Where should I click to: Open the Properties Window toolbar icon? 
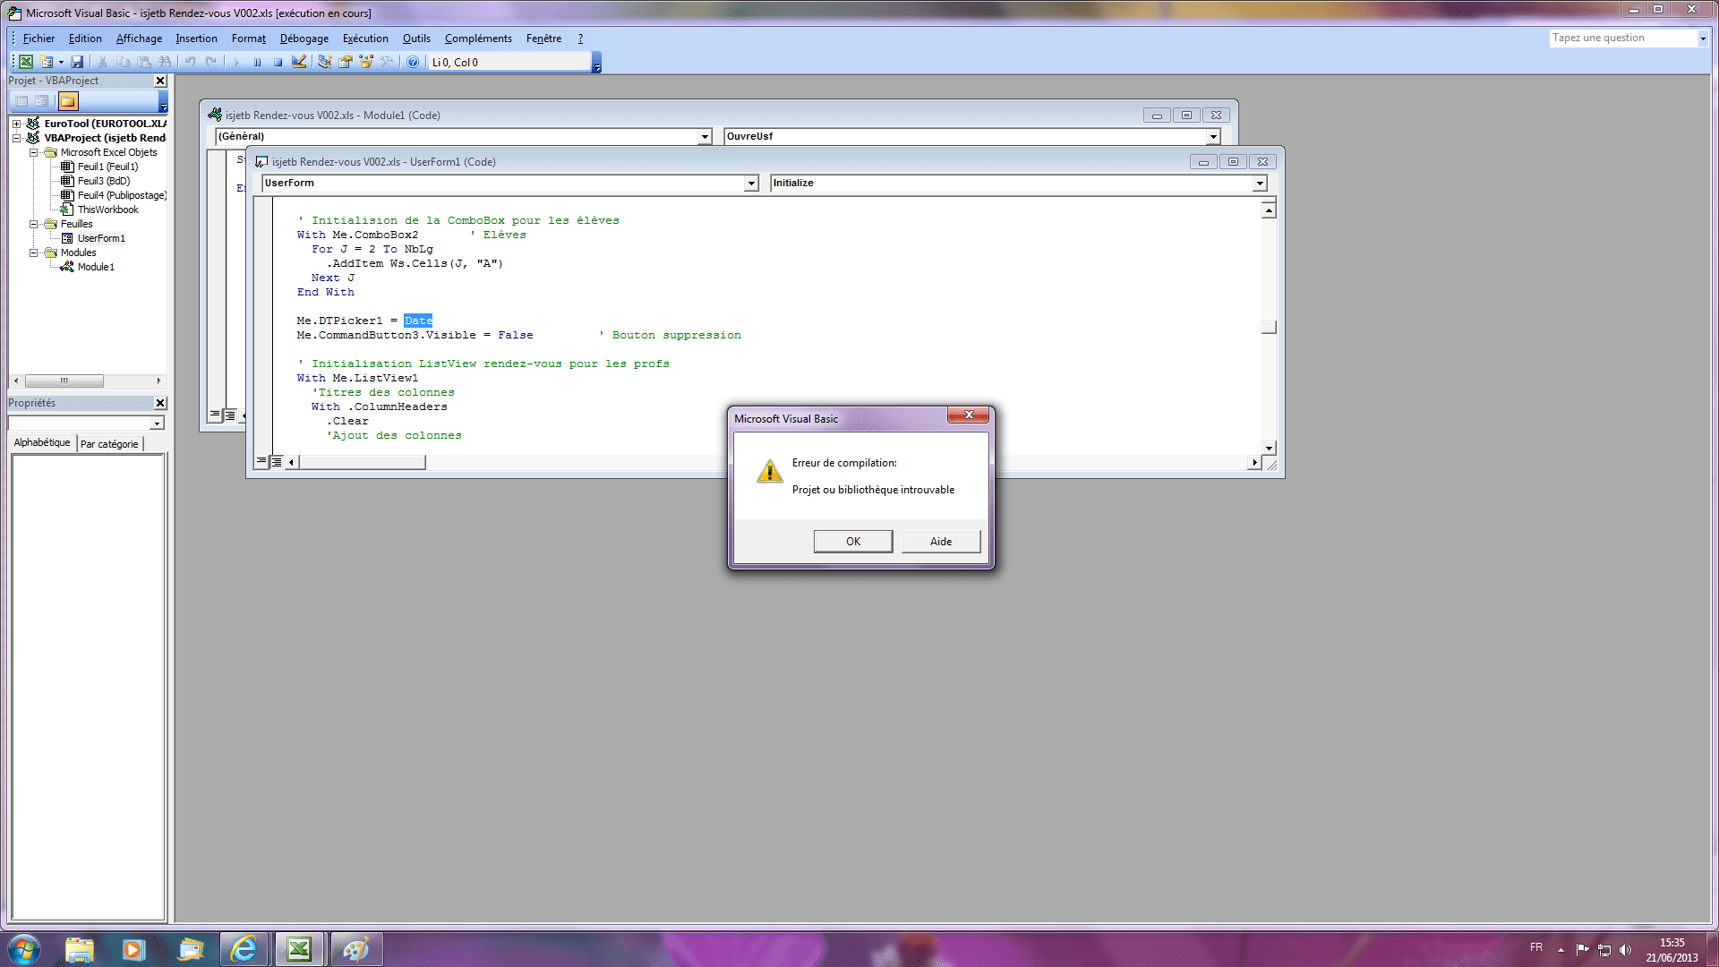click(345, 62)
